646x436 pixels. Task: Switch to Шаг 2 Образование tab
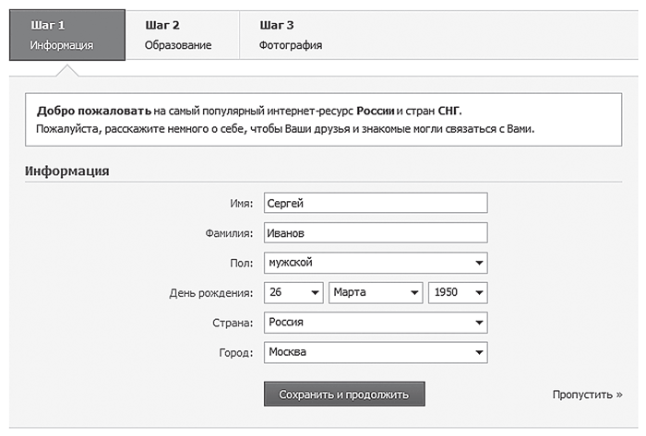tap(183, 35)
